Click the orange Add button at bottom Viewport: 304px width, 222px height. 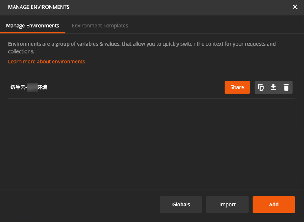pos(274,205)
